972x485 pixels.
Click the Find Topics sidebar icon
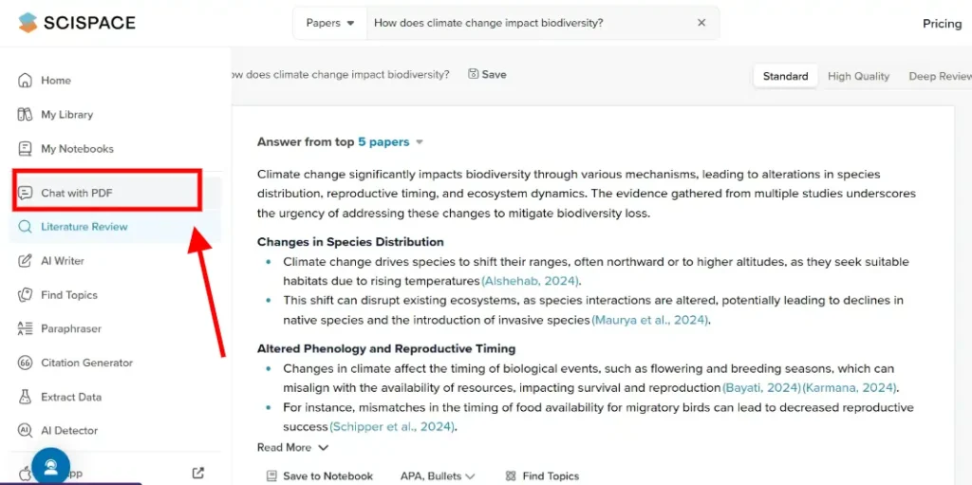[26, 295]
